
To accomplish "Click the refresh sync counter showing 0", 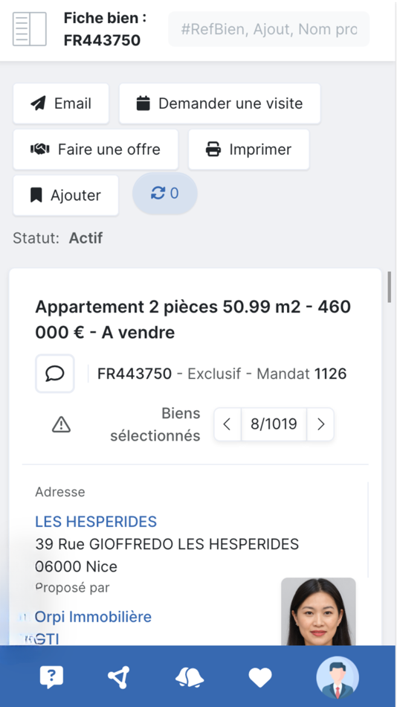I will 165,193.
